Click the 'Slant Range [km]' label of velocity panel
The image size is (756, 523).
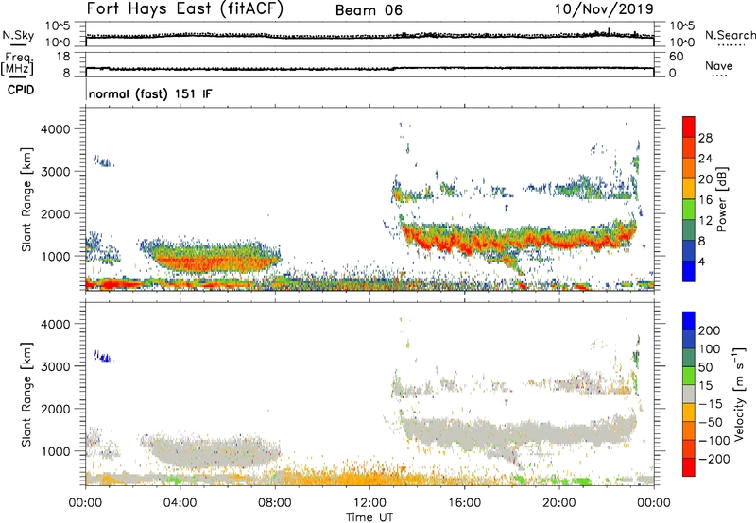point(26,394)
